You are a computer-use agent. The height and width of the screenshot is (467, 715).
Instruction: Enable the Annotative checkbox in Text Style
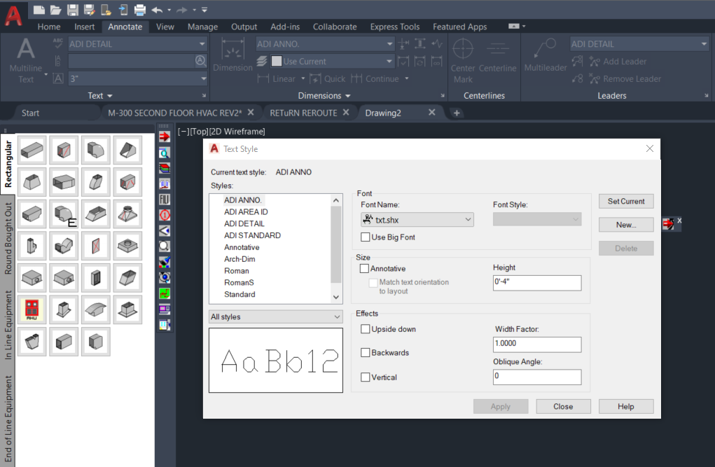point(366,268)
